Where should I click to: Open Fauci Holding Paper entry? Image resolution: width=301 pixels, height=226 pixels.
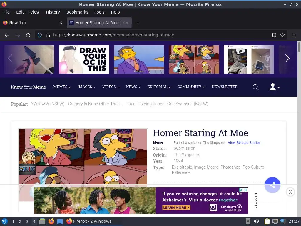[x=145, y=104]
